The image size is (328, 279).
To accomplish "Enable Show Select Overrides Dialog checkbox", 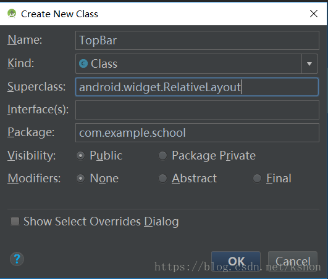I will (15, 222).
